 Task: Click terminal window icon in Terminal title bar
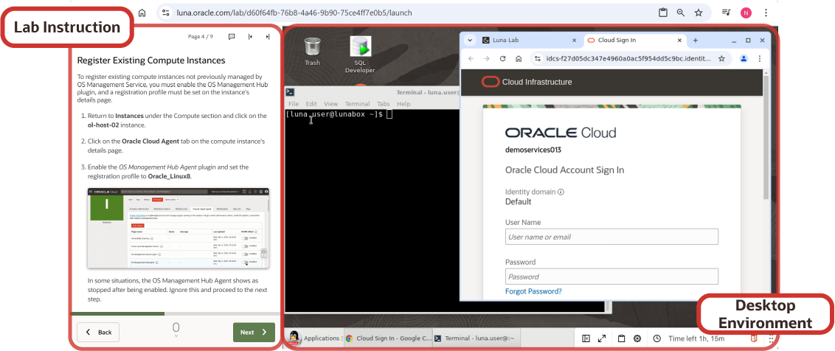point(291,92)
